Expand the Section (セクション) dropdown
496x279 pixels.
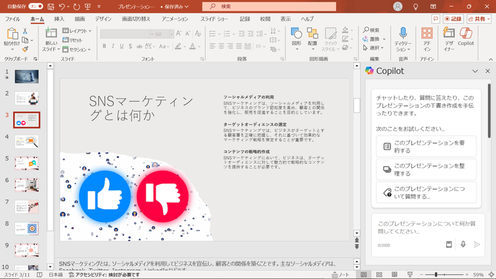(78, 49)
